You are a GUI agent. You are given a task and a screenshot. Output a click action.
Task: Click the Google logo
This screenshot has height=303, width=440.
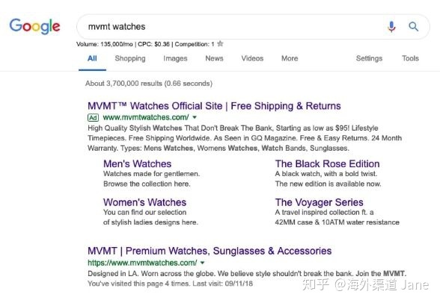coord(34,26)
